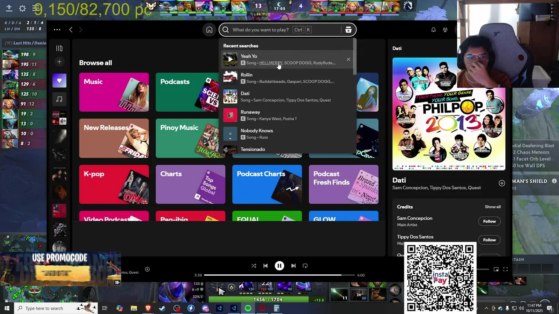Show all credits
Viewport: 559px width, 314px height.
(x=493, y=207)
